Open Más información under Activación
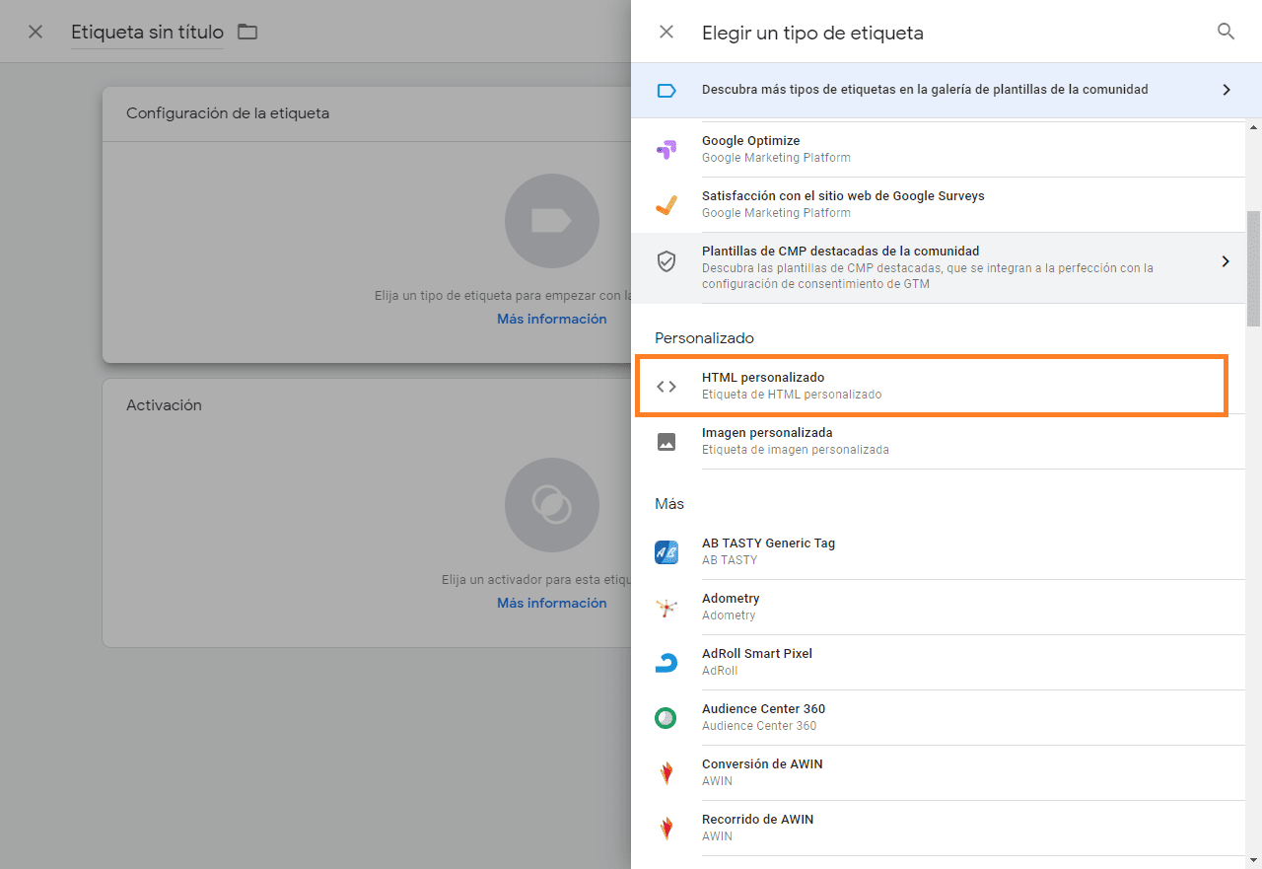Image resolution: width=1262 pixels, height=869 pixels. pyautogui.click(x=551, y=602)
